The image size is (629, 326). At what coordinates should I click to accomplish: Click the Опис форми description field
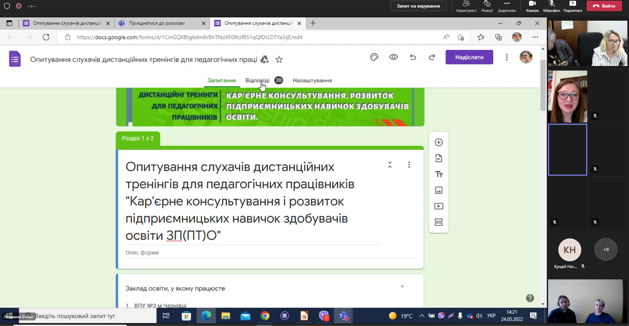click(270, 252)
